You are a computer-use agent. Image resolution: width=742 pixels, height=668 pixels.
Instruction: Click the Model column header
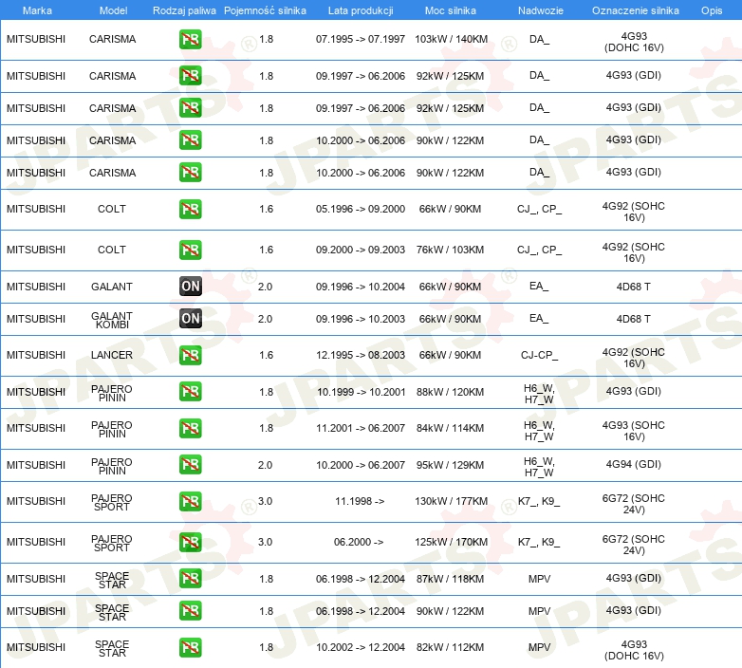[112, 10]
